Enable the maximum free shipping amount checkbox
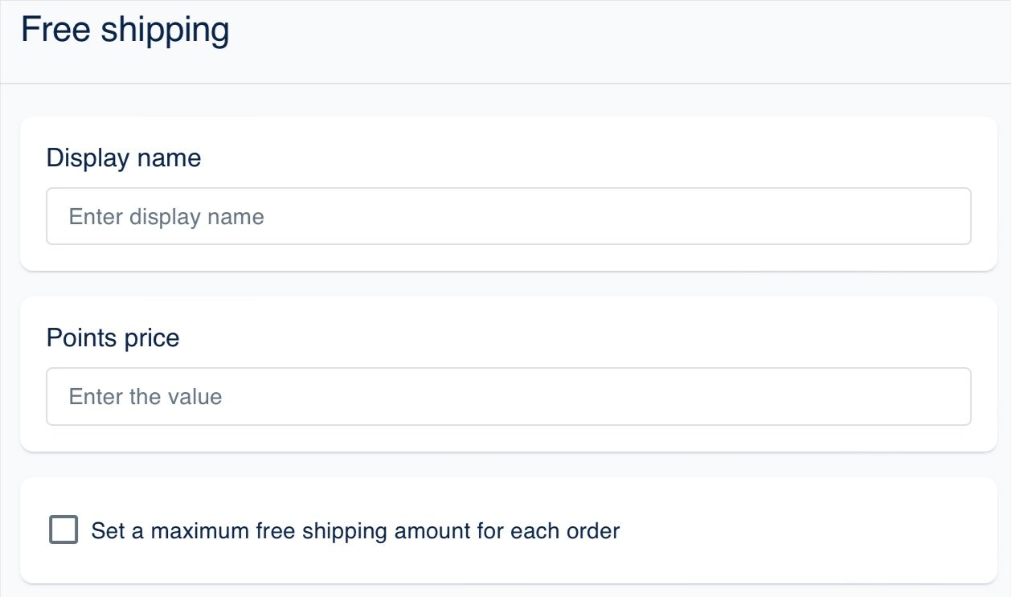Screen dimensions: 1011x597 click(x=63, y=530)
